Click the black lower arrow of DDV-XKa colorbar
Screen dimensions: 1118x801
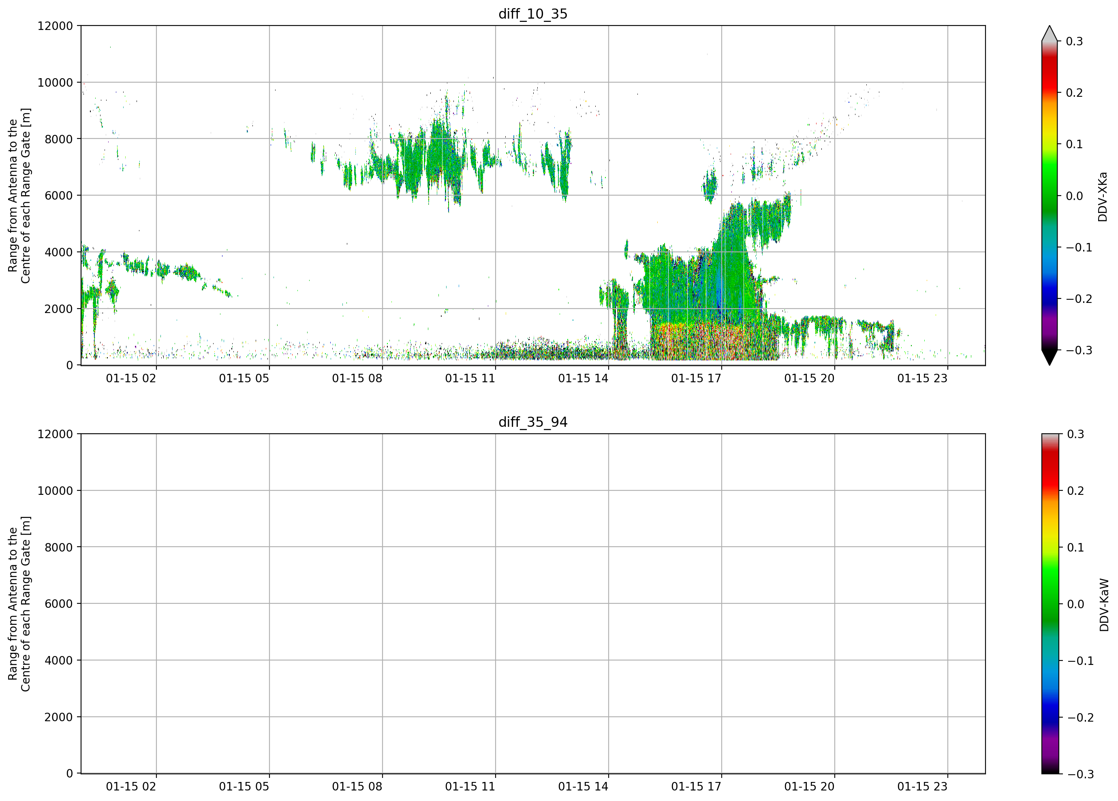point(1050,358)
